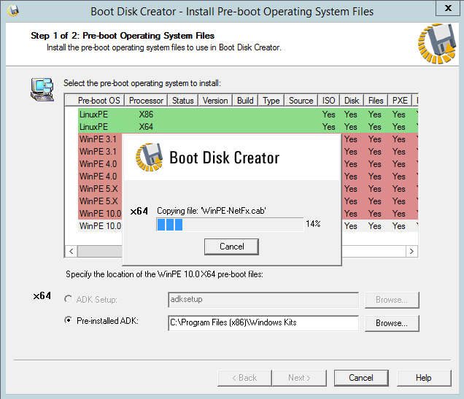The image size is (464, 399).
Task: Select the first WinPE 5.X row
Action: point(98,189)
